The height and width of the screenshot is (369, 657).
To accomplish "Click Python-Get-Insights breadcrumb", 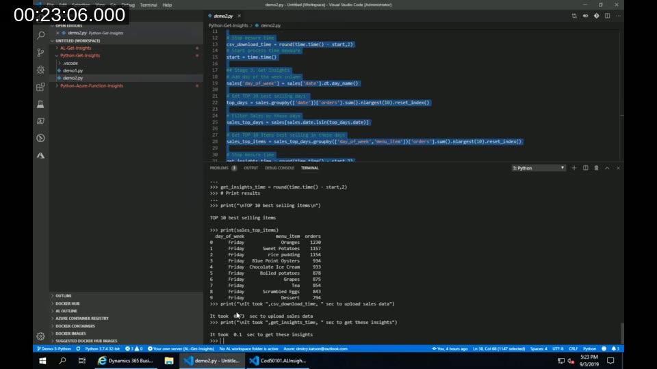I will 229,25.
